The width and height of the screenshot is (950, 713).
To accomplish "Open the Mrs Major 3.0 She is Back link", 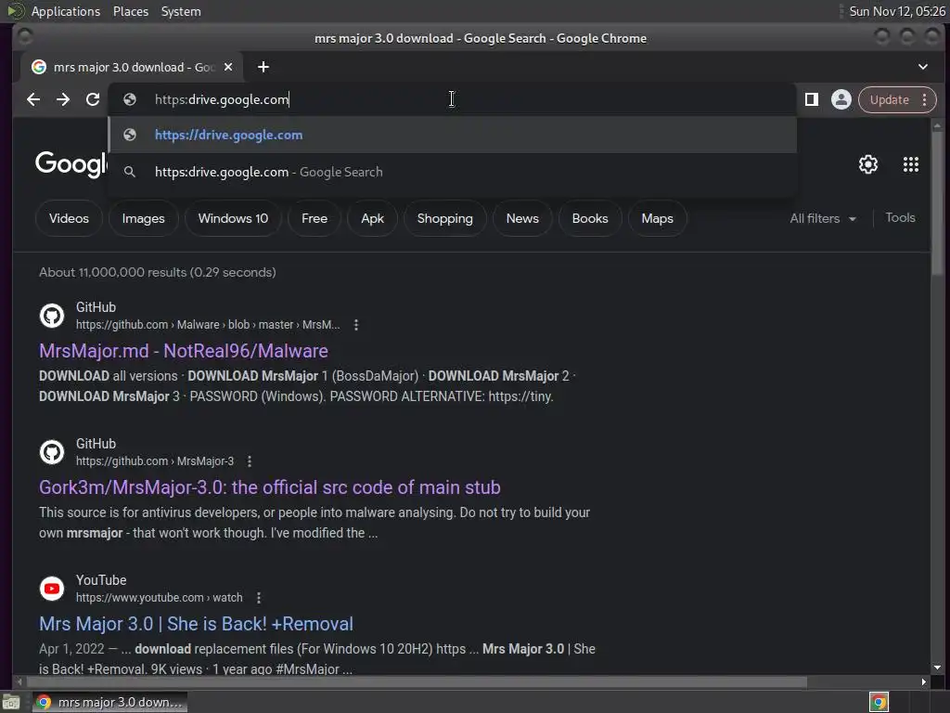I will click(197, 624).
